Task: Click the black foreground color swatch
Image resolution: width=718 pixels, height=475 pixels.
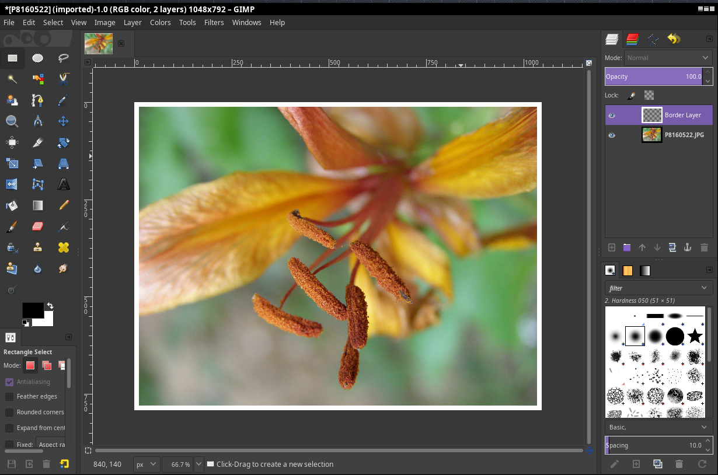Action: (x=32, y=310)
